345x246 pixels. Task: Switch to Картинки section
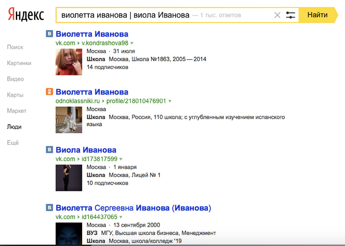pyautogui.click(x=19, y=63)
